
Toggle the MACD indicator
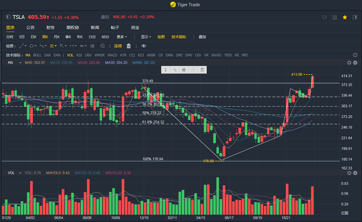point(112,55)
